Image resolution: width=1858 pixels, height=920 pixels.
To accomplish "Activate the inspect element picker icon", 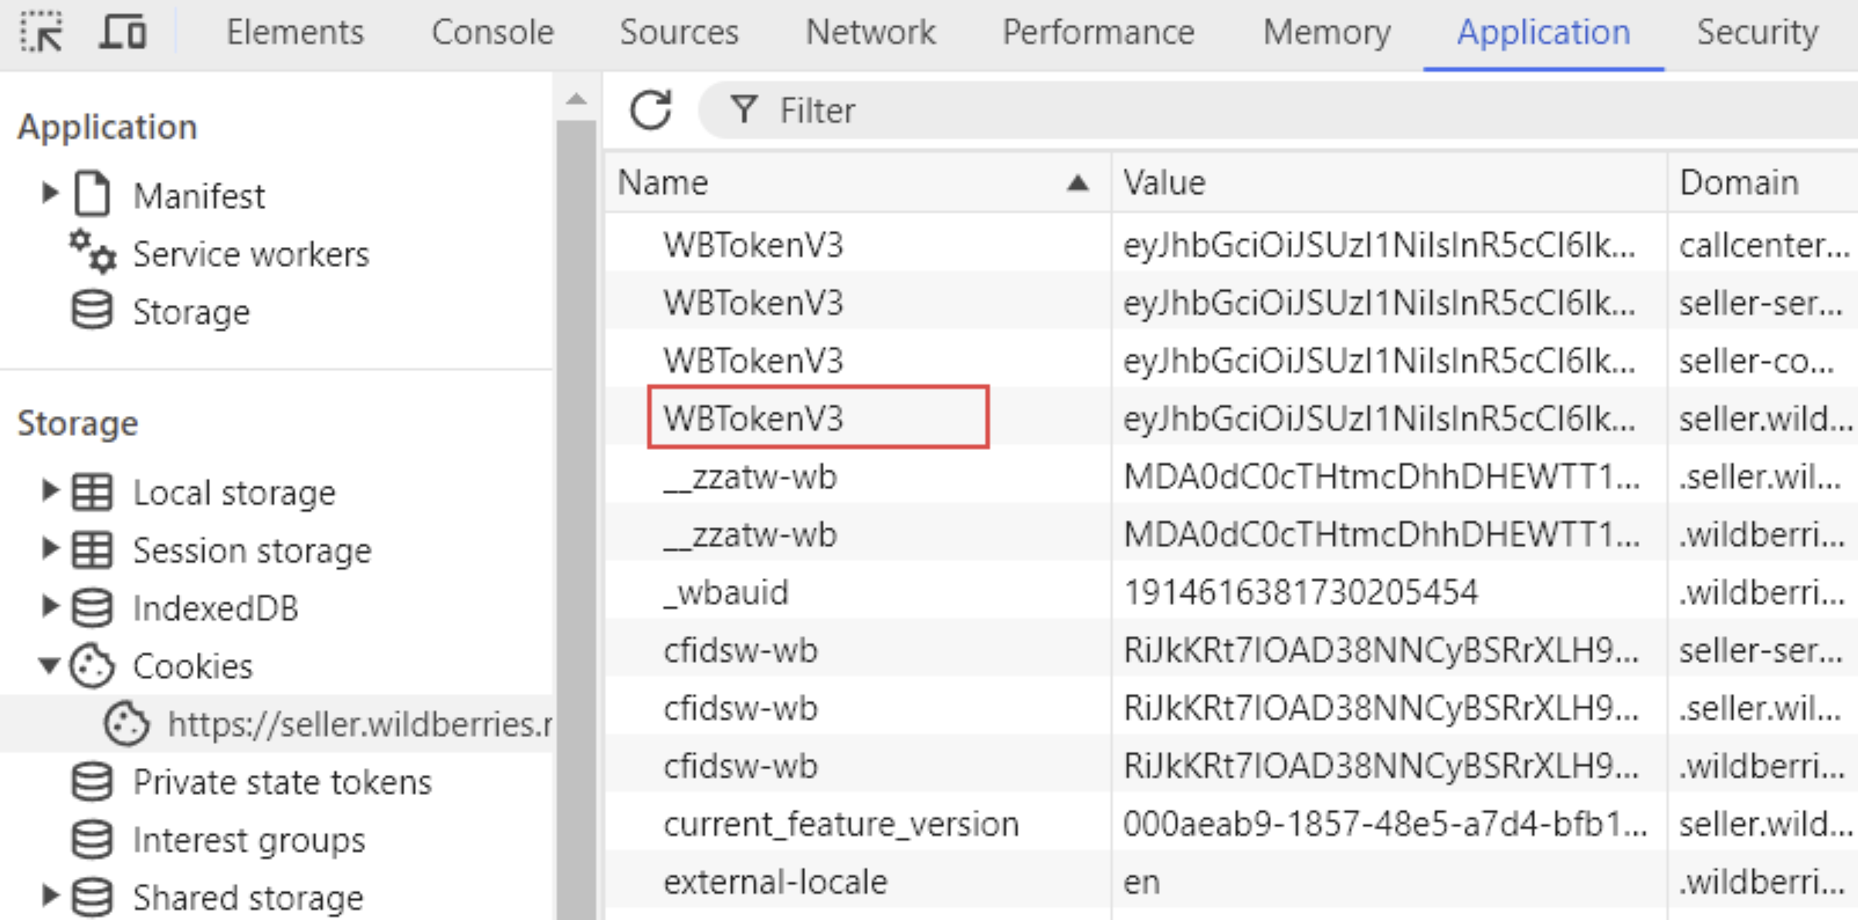I will coord(42,32).
